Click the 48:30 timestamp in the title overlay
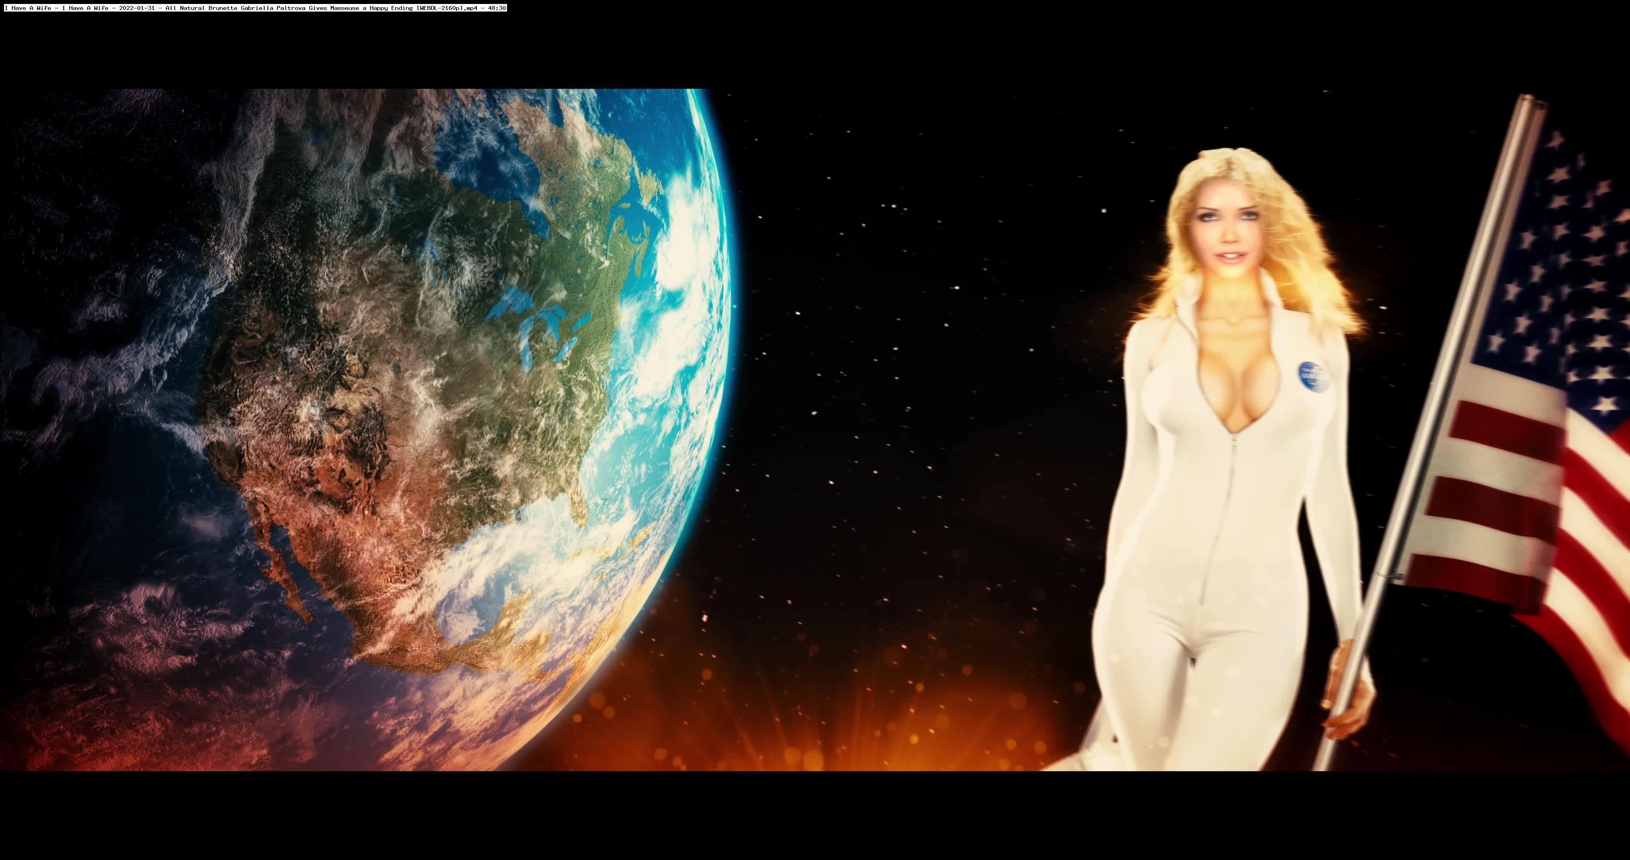Viewport: 1630px width, 860px height. pos(497,8)
